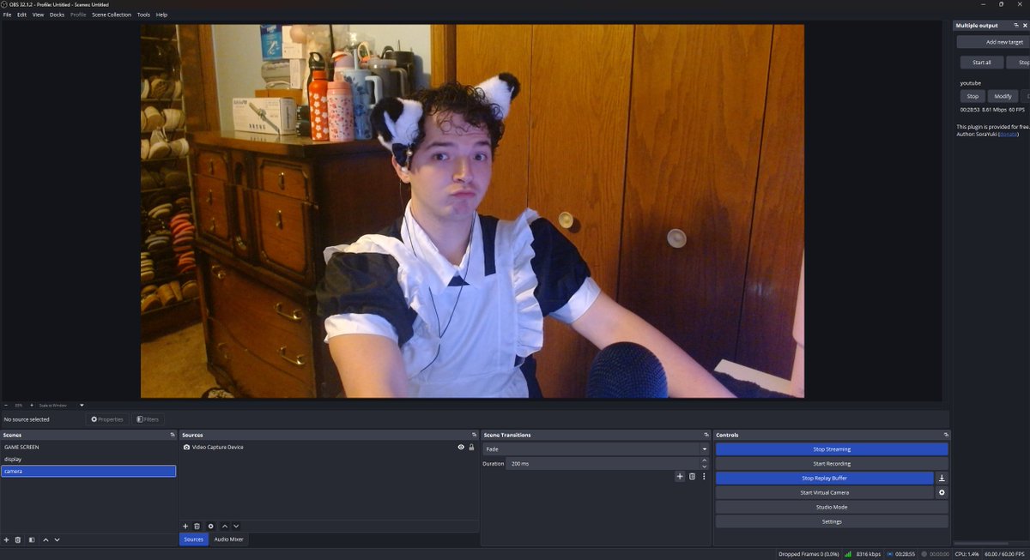Close the Multiple output dock
This screenshot has height=560, width=1030.
pos(1025,26)
